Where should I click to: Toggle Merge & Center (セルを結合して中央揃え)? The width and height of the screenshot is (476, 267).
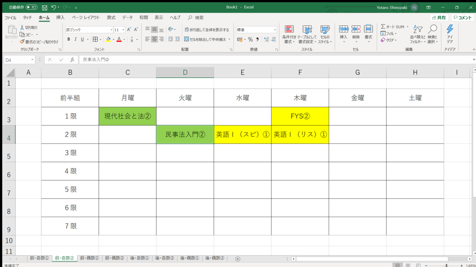pyautogui.click(x=205, y=40)
